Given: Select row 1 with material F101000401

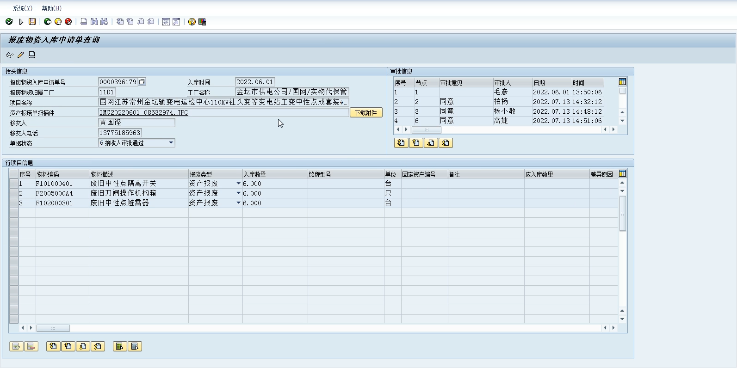Looking at the screenshot, I should tap(13, 184).
